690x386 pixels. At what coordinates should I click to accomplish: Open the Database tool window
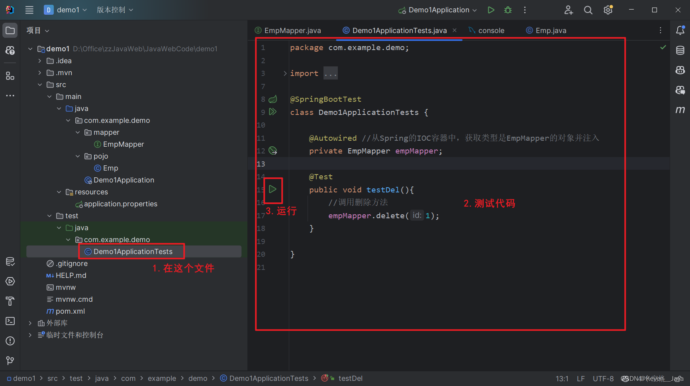coord(680,50)
